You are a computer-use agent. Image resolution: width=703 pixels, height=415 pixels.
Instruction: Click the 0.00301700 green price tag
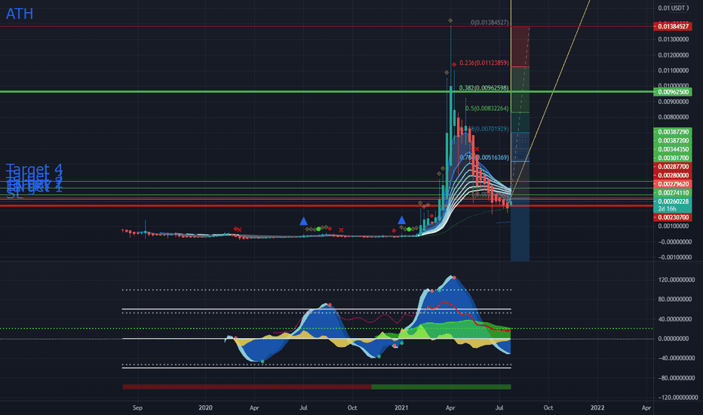(x=673, y=158)
